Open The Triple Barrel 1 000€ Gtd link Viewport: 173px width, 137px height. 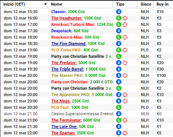(x=78, y=69)
